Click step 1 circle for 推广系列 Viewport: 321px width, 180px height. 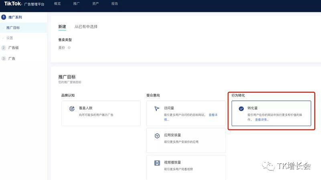[4, 17]
